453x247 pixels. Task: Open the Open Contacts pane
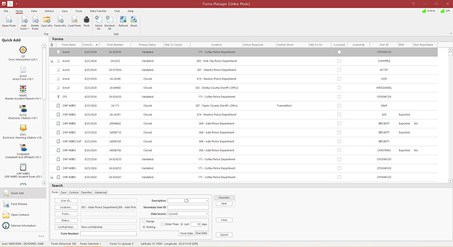23,215
